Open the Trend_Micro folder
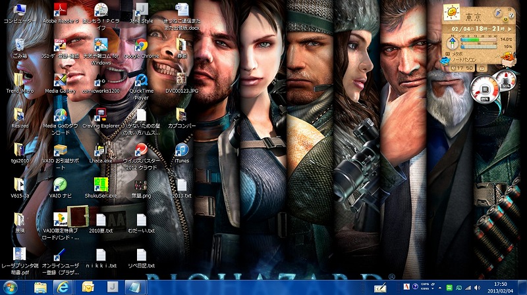The width and height of the screenshot is (527, 295). [x=20, y=83]
